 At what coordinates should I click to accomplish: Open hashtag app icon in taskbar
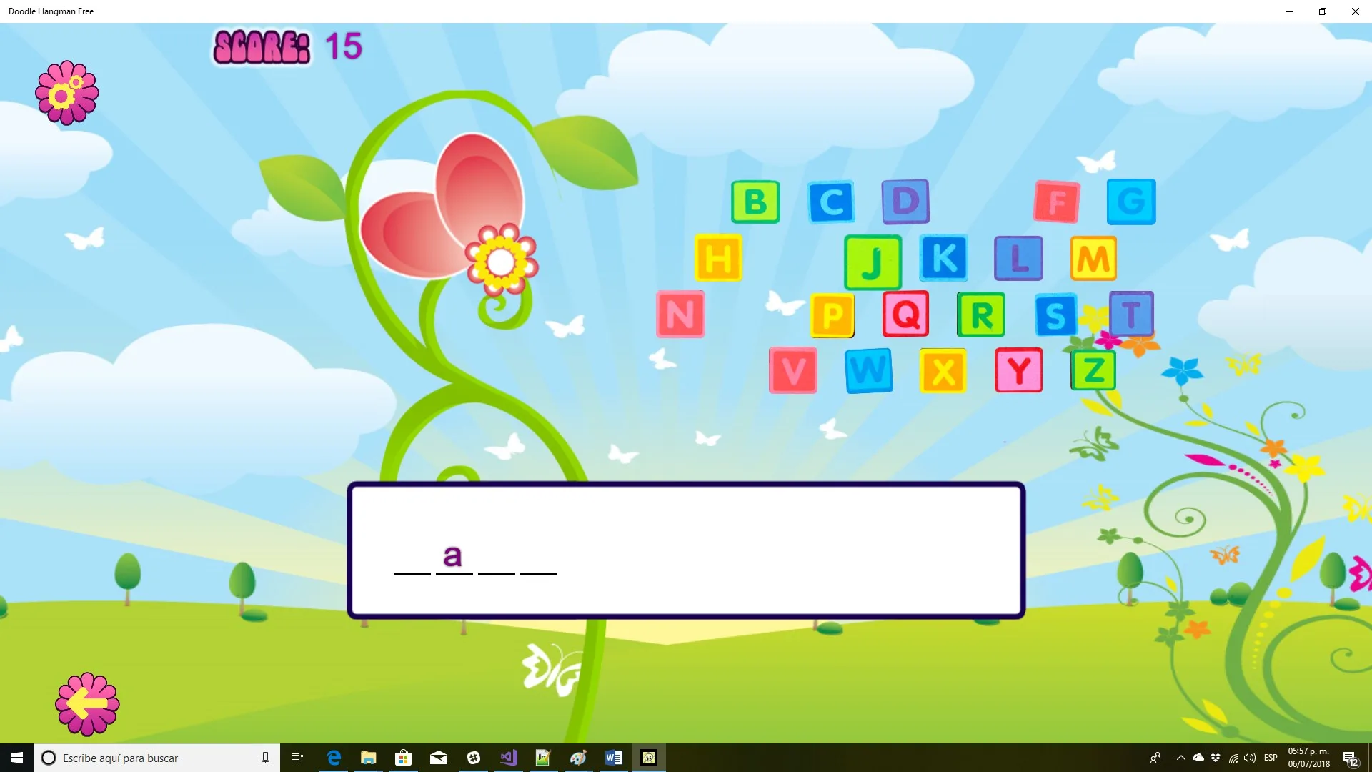coord(474,758)
